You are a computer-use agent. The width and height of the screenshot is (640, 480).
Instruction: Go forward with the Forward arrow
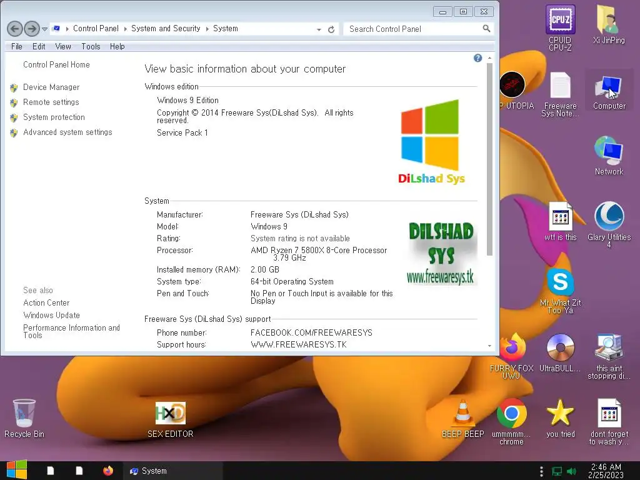32,29
